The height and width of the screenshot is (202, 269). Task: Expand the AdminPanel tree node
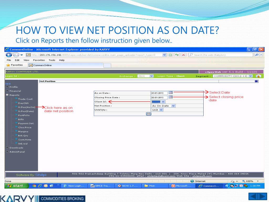point(7,151)
